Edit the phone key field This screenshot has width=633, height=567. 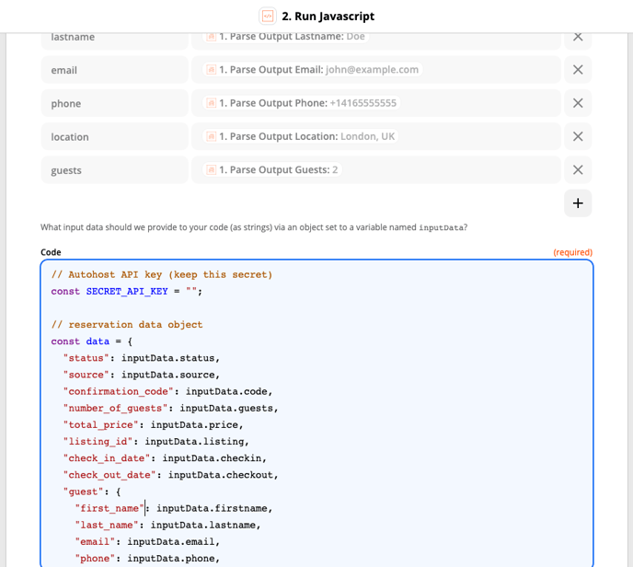pos(115,103)
